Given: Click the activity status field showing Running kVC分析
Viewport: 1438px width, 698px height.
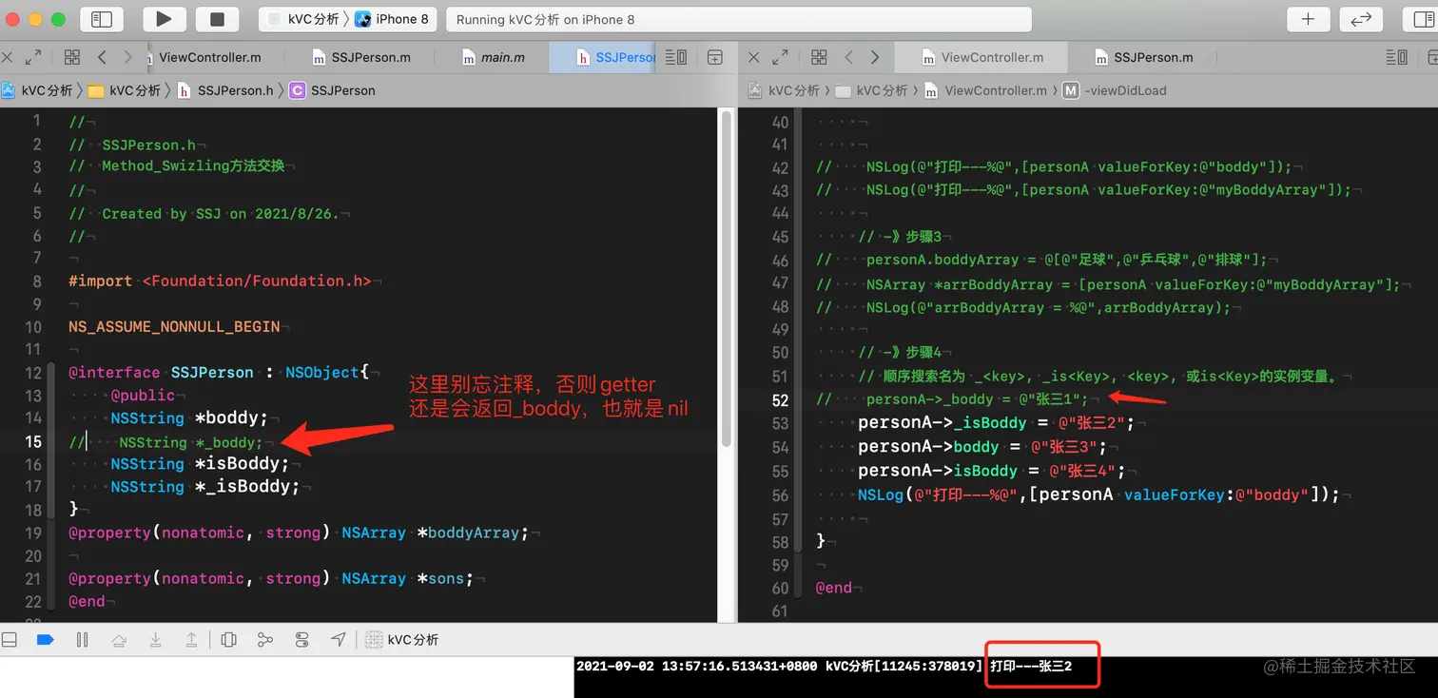Looking at the screenshot, I should (739, 19).
